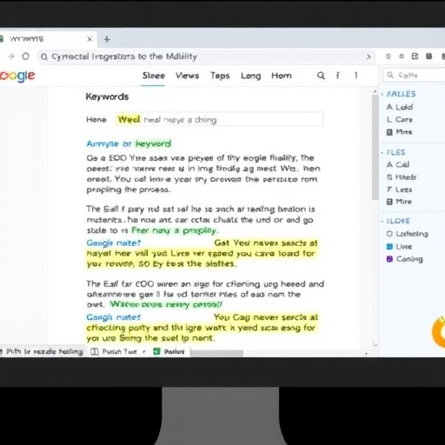Click the vertical scrollbar thumb

click(375, 147)
